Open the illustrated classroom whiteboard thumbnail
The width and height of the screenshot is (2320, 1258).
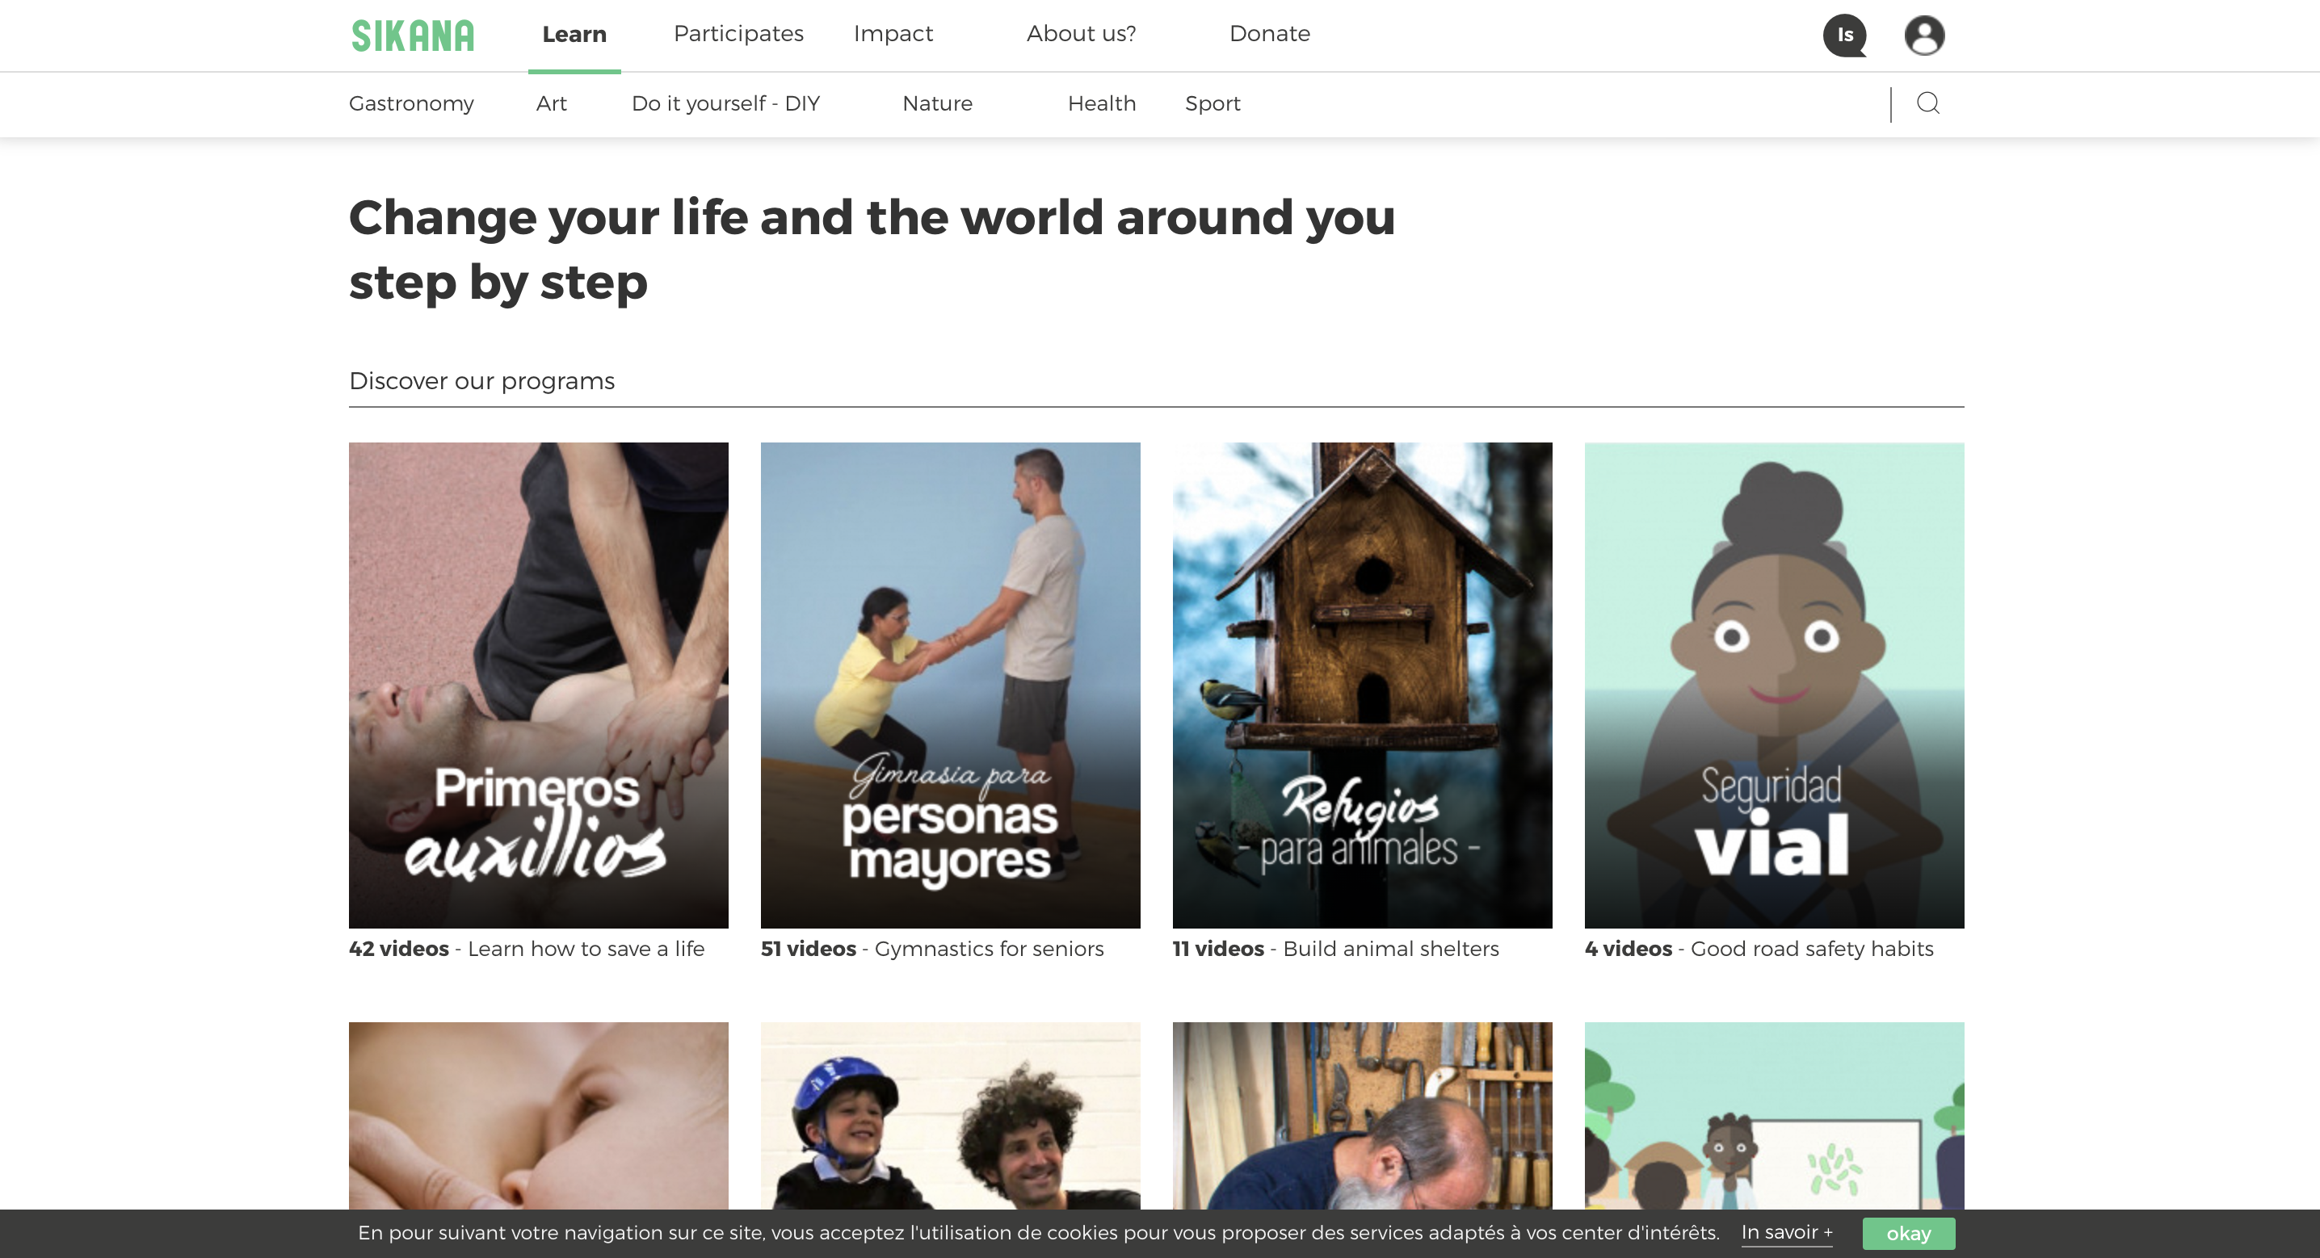(1773, 1115)
